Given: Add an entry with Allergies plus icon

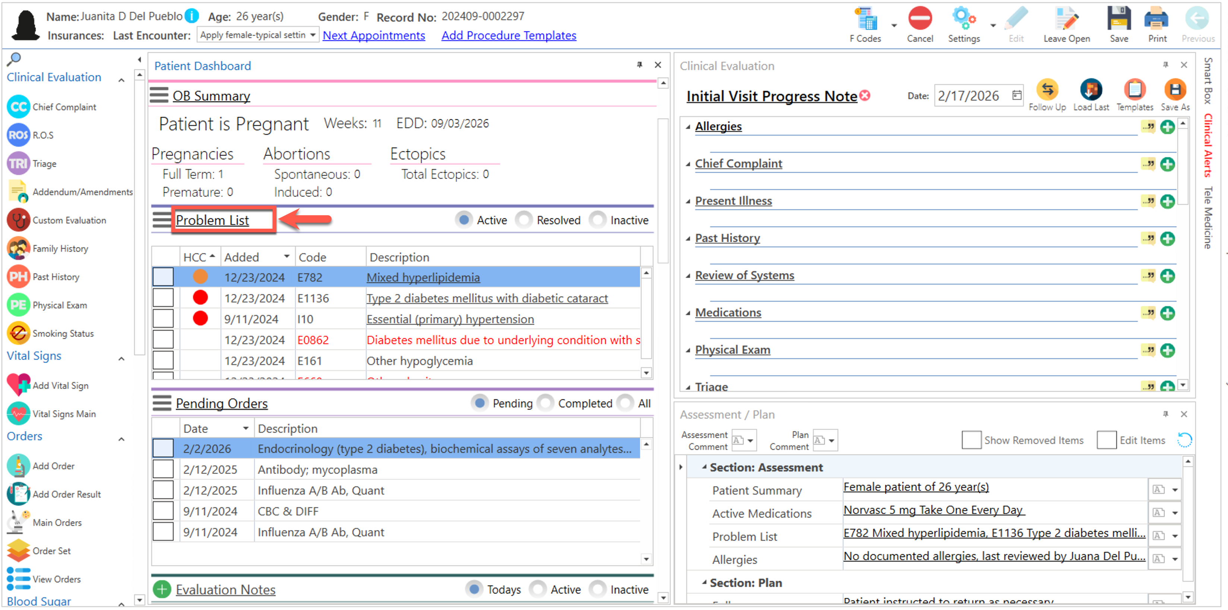Looking at the screenshot, I should pyautogui.click(x=1167, y=127).
